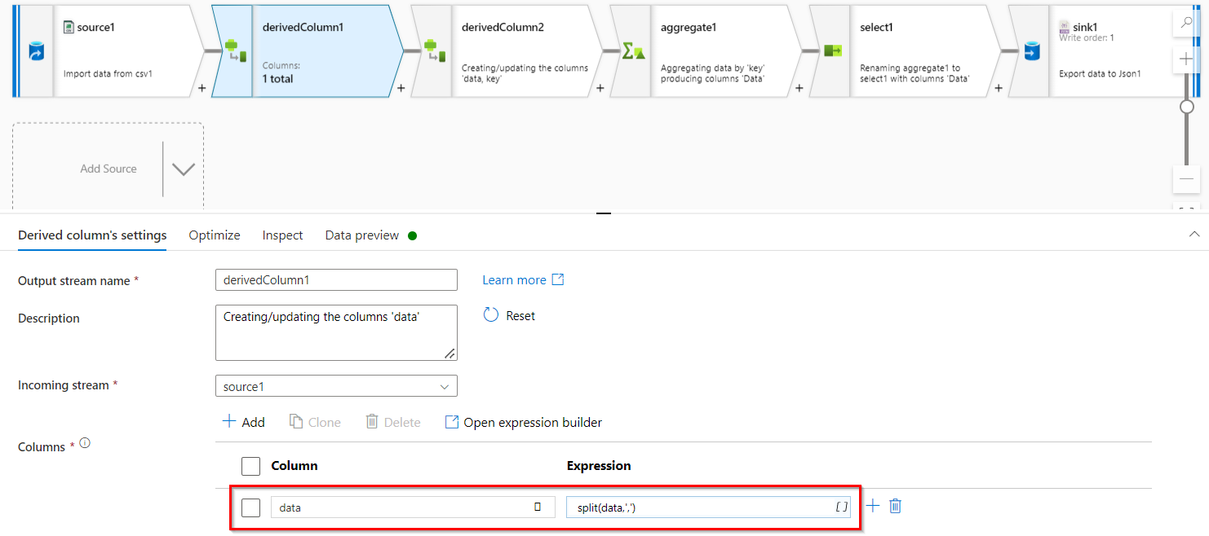Switch to Derived column's settings tab

pyautogui.click(x=92, y=235)
